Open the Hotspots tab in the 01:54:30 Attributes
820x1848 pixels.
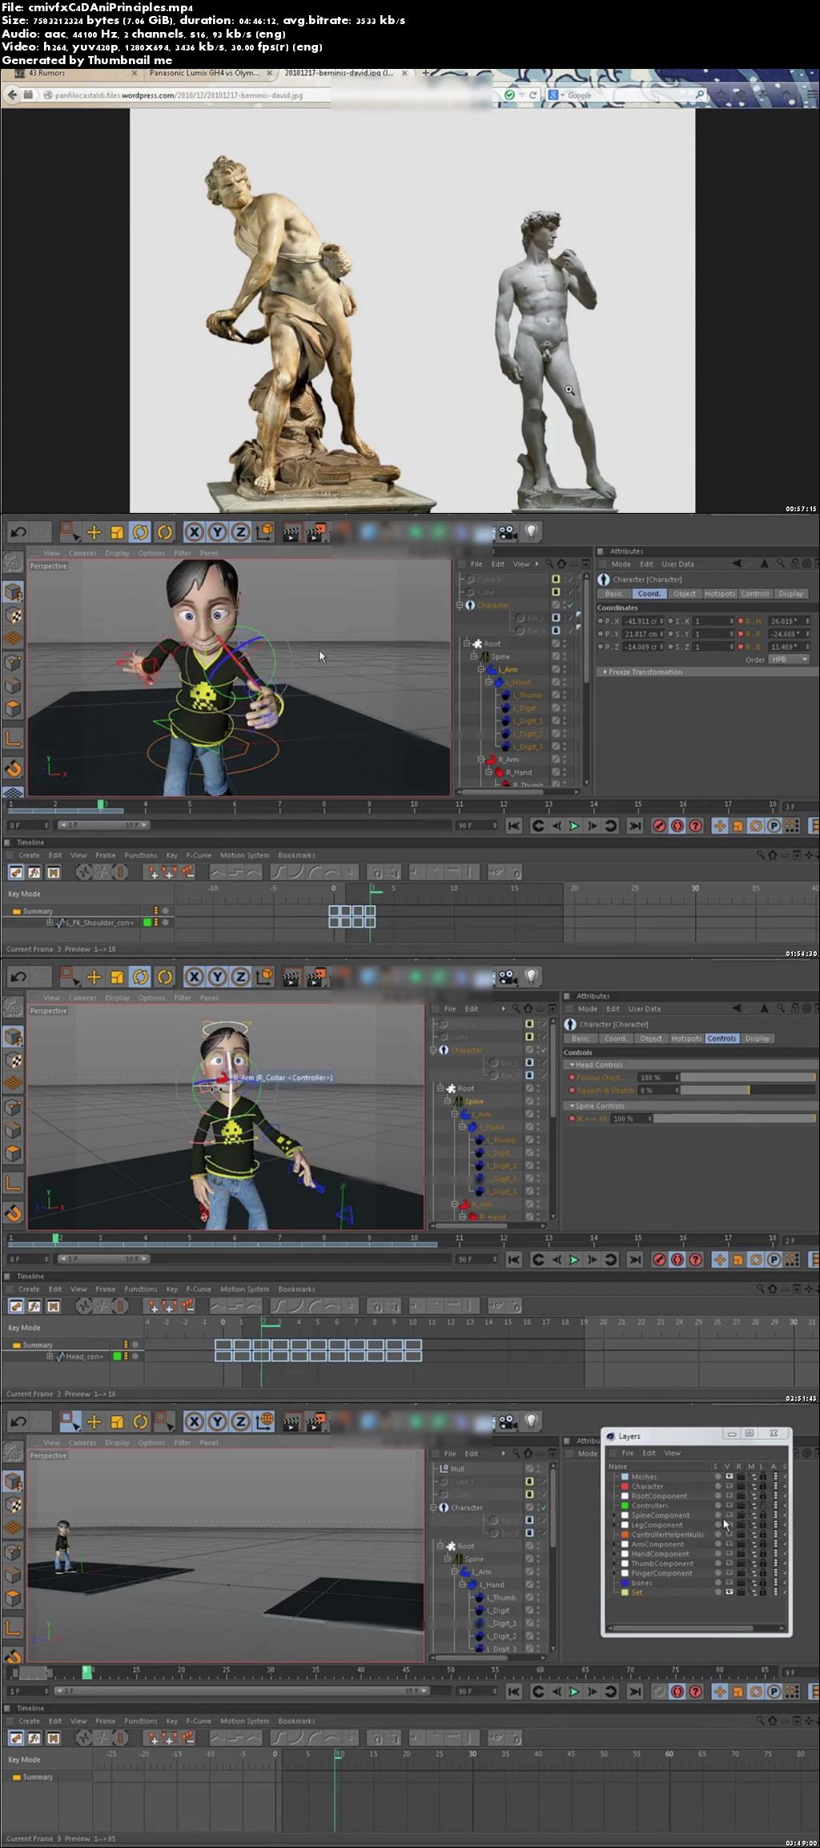click(x=720, y=594)
